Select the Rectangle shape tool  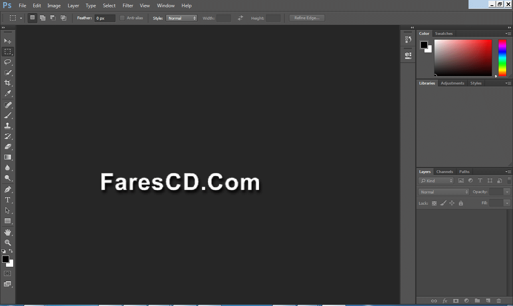tap(8, 221)
